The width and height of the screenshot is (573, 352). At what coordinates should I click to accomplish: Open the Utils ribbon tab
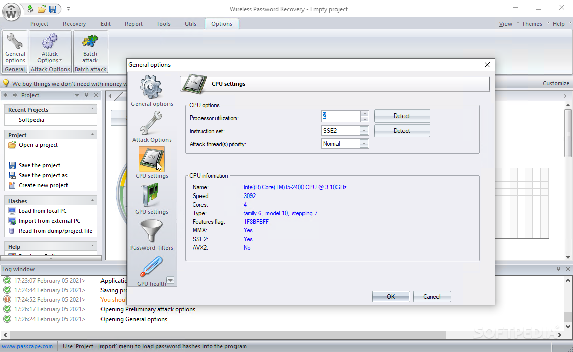pyautogui.click(x=190, y=24)
